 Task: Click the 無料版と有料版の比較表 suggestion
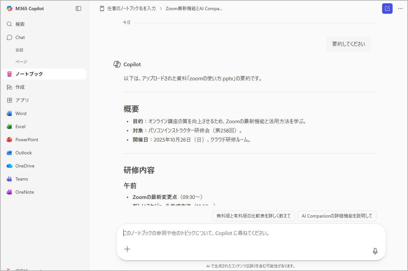point(253,216)
